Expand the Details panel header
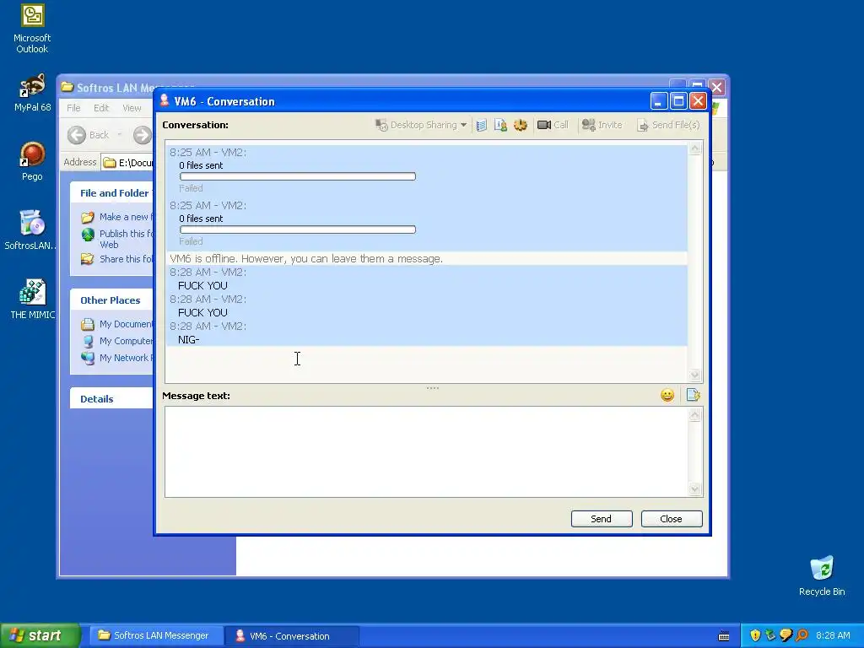Image resolution: width=864 pixels, height=648 pixels. [x=112, y=399]
